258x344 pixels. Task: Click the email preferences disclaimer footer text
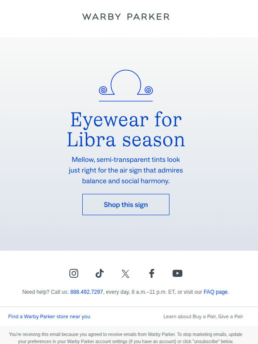pyautogui.click(x=125, y=338)
